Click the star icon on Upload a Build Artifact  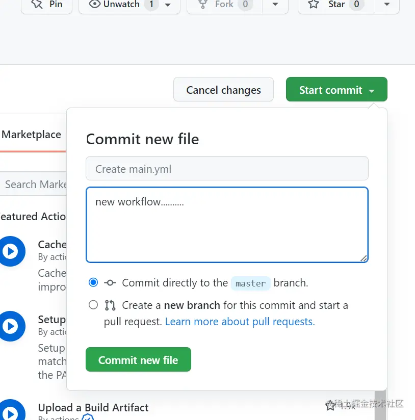[x=330, y=406]
